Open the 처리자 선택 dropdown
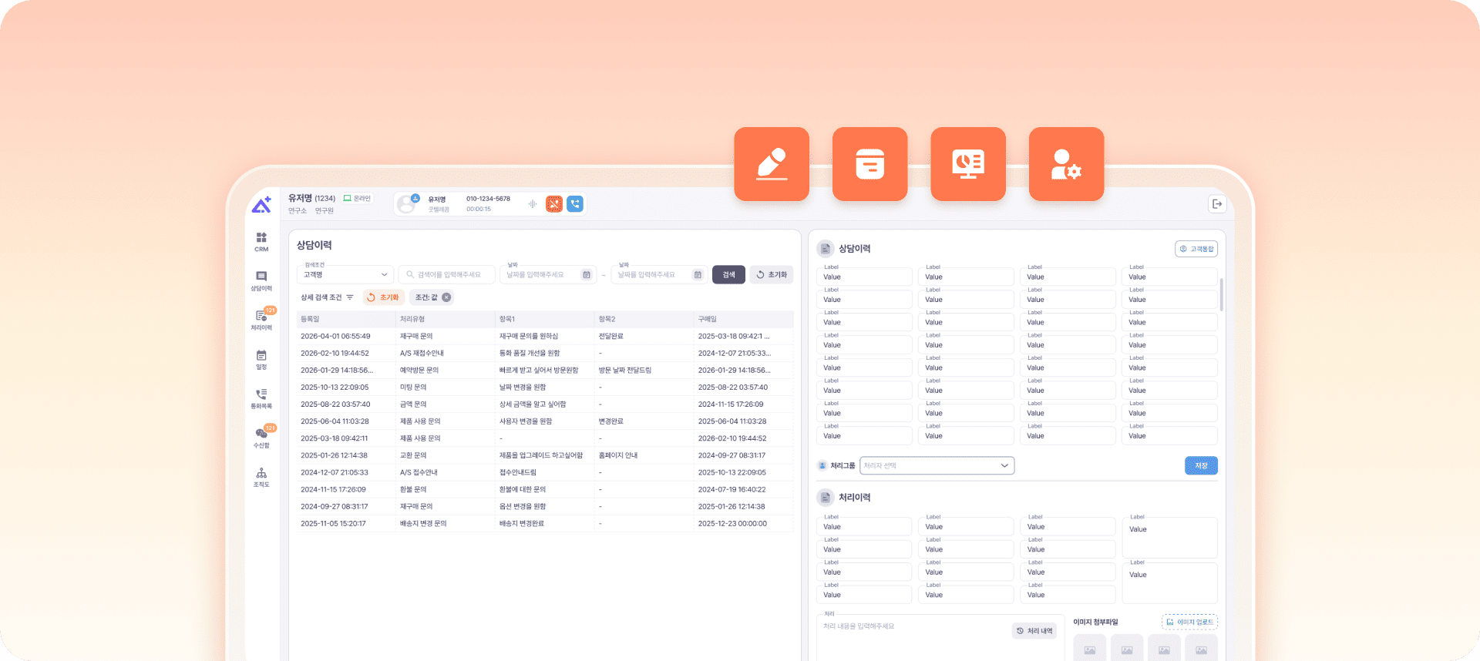 click(937, 465)
